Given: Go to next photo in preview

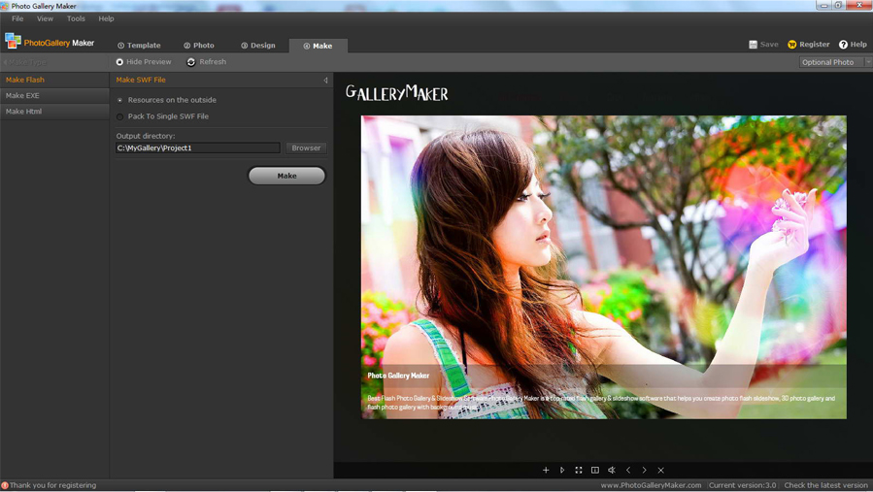Looking at the screenshot, I should [x=644, y=471].
